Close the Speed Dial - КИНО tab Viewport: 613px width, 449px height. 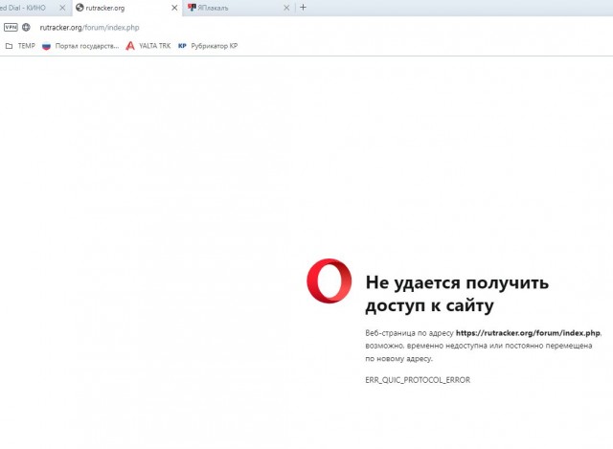[x=62, y=8]
